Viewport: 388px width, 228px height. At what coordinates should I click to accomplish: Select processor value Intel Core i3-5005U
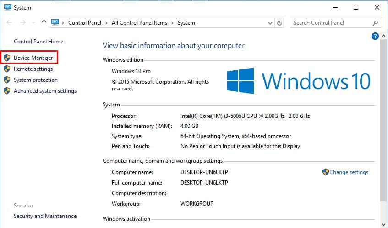tap(245, 116)
